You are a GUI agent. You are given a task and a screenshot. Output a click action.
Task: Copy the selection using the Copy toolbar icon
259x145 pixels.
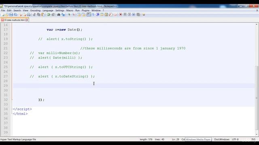coord(38,14)
